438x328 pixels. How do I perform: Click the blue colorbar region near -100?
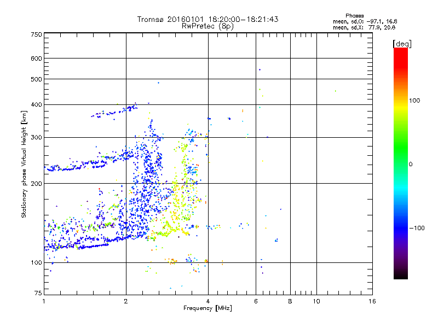[x=401, y=227]
